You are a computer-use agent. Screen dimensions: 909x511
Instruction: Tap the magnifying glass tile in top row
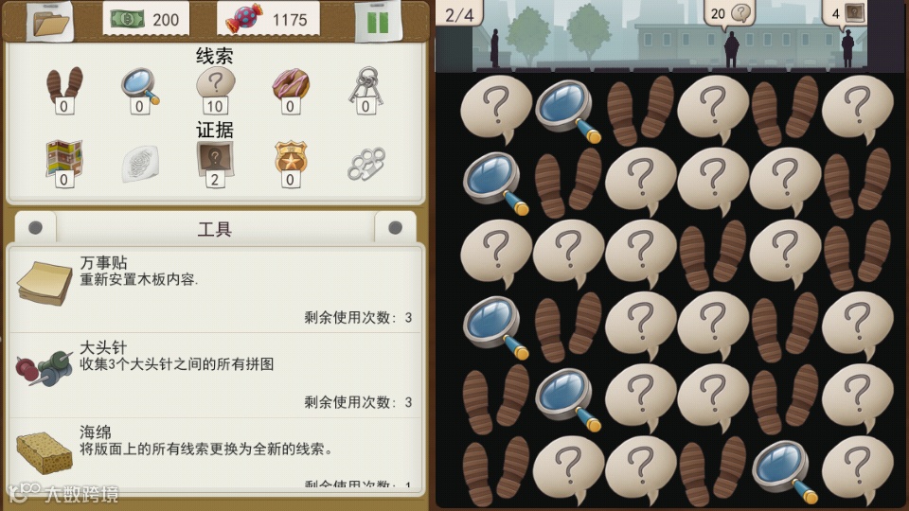(x=568, y=110)
